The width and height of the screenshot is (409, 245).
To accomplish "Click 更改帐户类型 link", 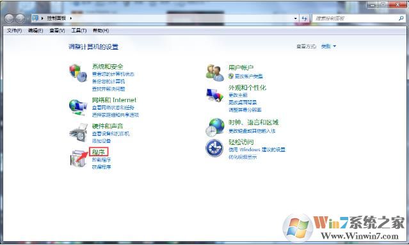I will (x=249, y=76).
